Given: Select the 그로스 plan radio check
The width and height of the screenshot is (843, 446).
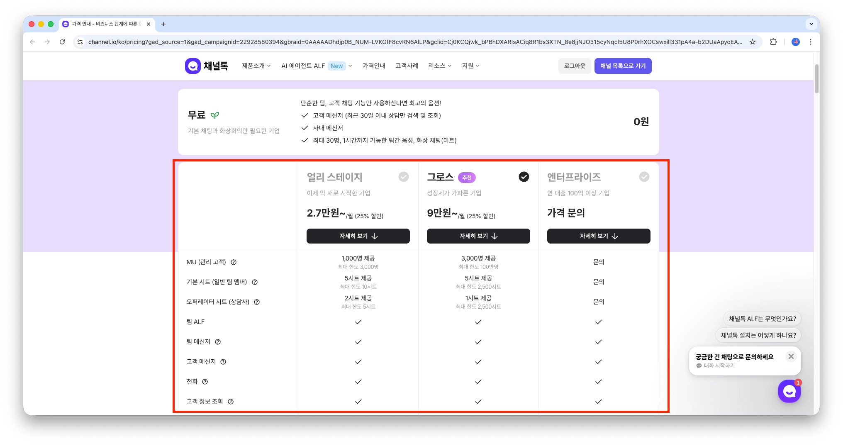Looking at the screenshot, I should (x=524, y=177).
